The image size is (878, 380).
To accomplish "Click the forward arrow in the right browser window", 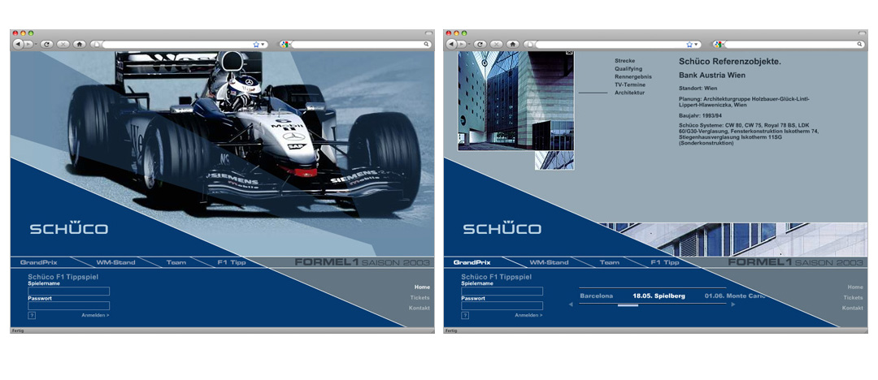I will pyautogui.click(x=462, y=44).
